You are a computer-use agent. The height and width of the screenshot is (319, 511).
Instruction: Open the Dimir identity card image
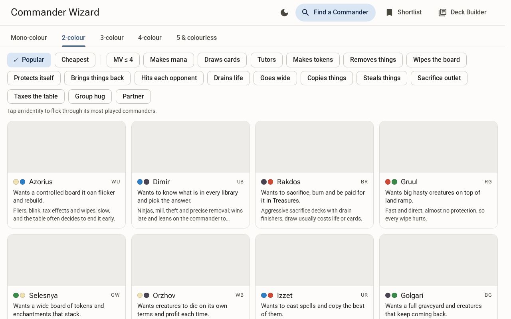pos(190,147)
